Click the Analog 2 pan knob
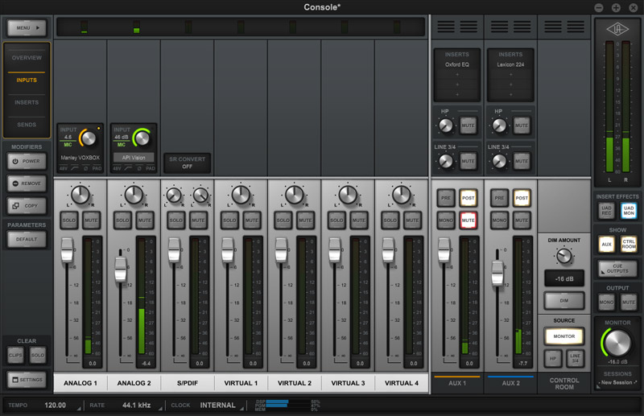This screenshot has width=644, height=416. tap(134, 195)
